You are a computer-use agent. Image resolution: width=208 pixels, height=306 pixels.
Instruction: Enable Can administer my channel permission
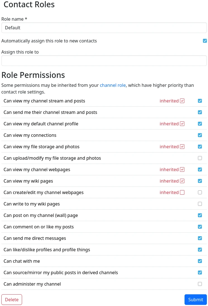point(200,284)
